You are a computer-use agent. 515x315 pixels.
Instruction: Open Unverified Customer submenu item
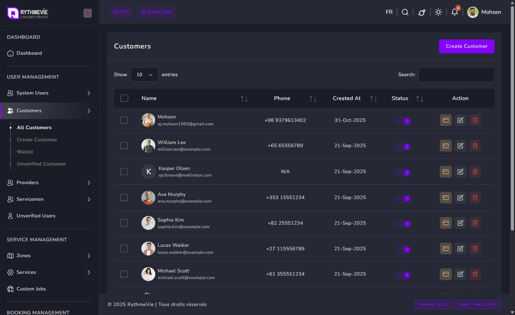(42, 164)
